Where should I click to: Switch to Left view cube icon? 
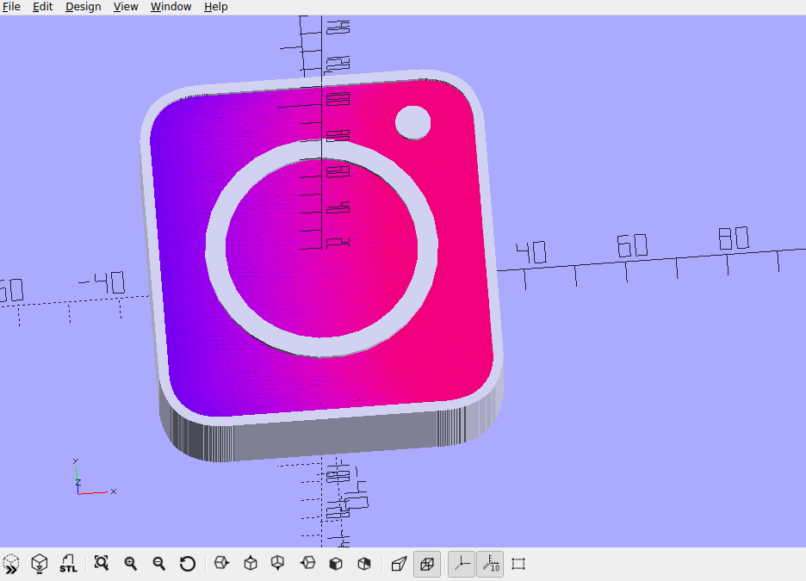point(307,564)
